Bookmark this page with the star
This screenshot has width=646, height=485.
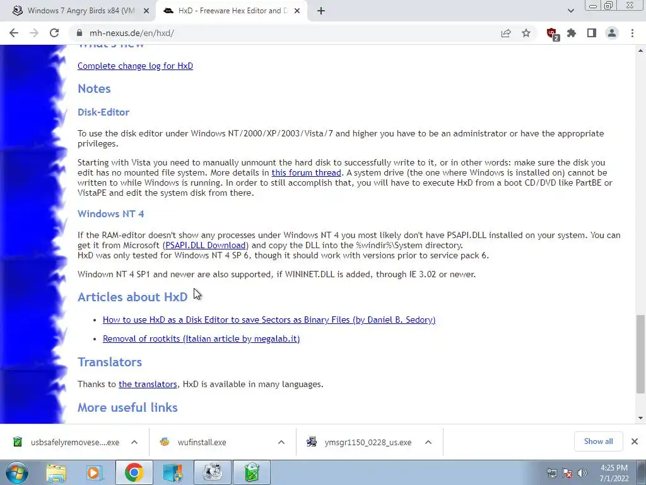[x=526, y=33]
